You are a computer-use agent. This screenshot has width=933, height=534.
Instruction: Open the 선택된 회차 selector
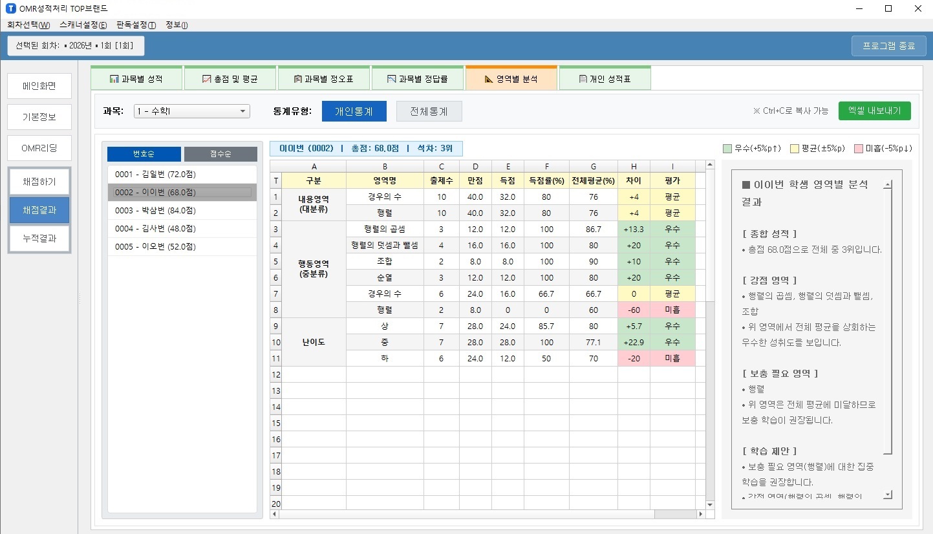tap(76, 46)
